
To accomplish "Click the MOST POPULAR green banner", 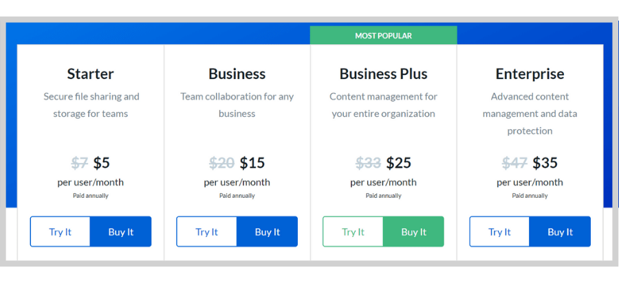I will (x=383, y=36).
